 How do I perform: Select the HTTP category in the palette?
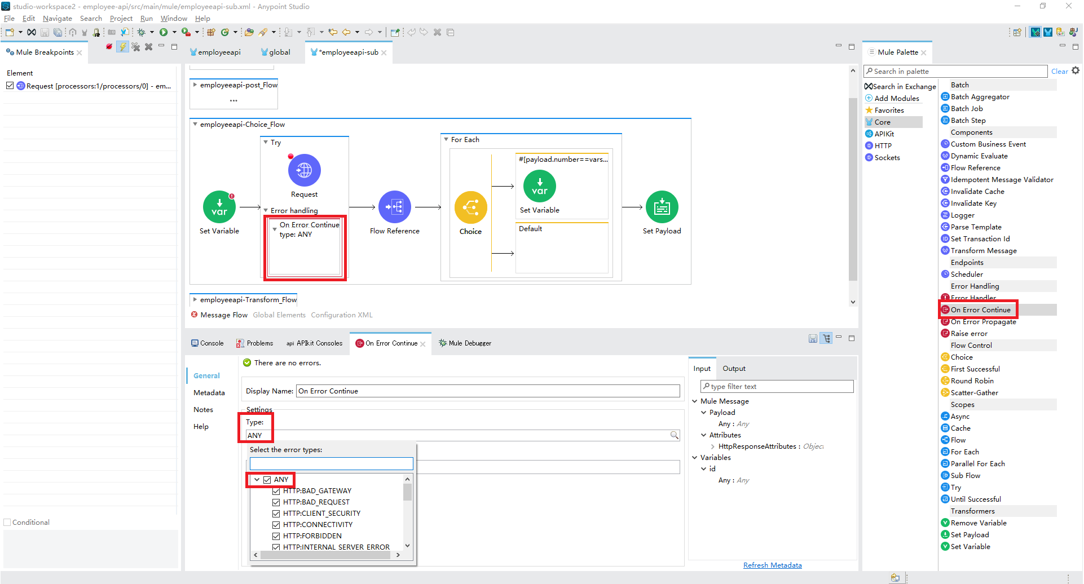[x=879, y=146]
